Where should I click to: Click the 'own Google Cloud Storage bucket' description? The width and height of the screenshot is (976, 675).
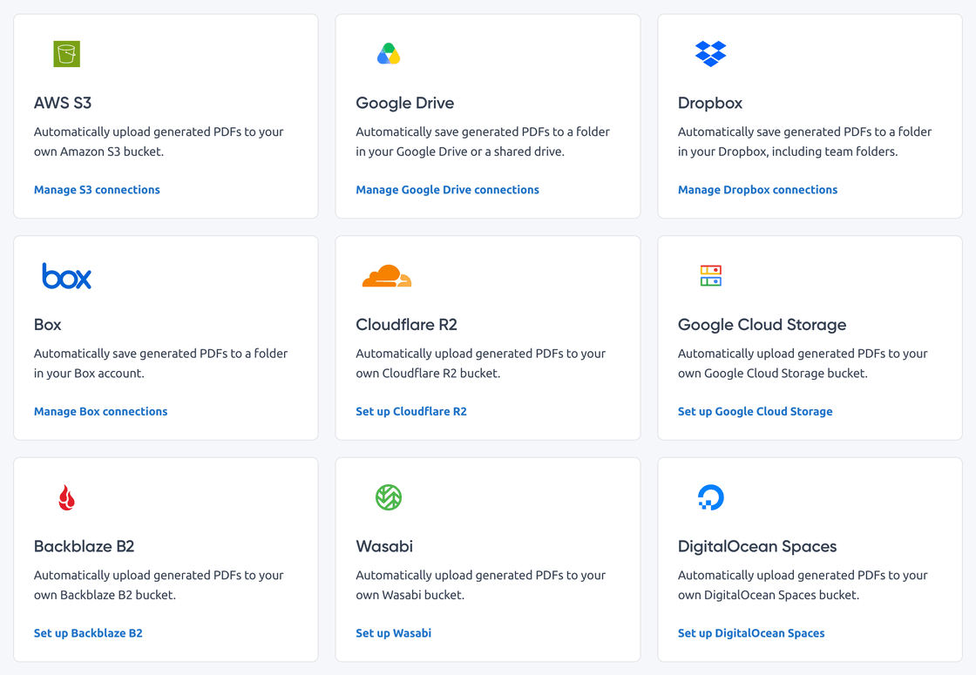pyautogui.click(x=772, y=374)
